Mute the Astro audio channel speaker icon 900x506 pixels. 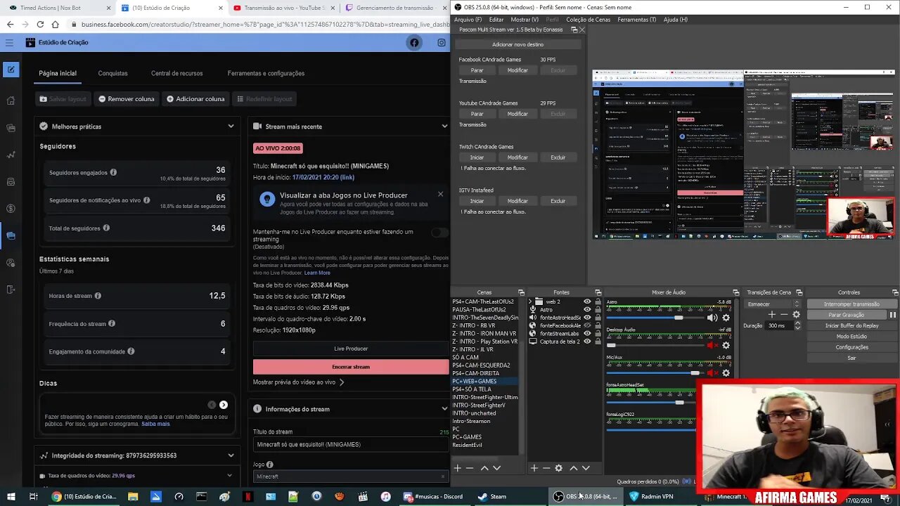(712, 318)
